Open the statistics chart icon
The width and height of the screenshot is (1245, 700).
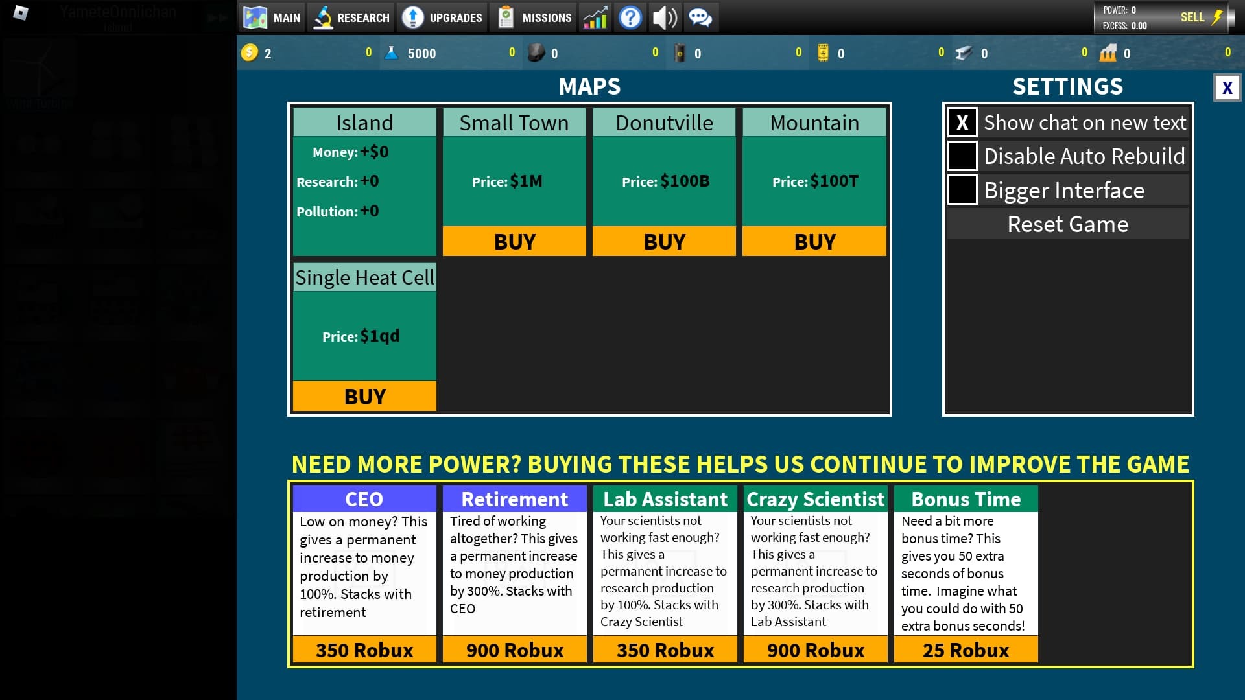pyautogui.click(x=595, y=17)
